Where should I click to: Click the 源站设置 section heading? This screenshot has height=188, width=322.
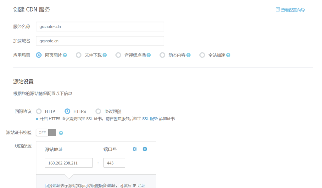pyautogui.click(x=23, y=82)
